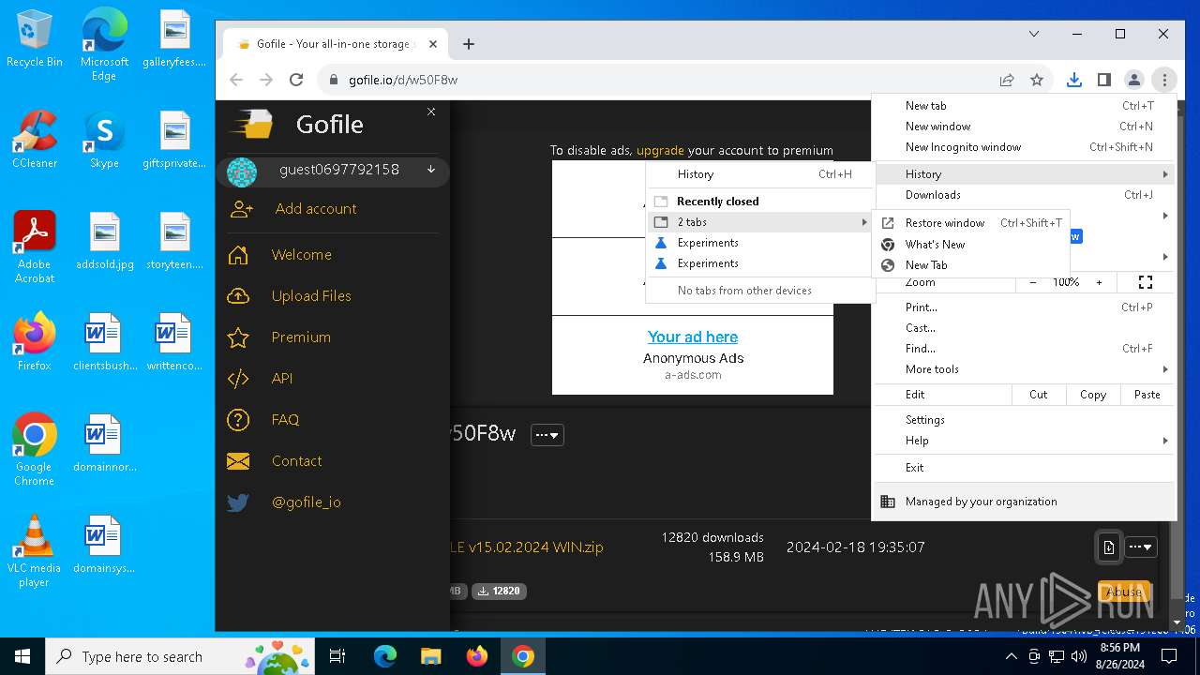The width and height of the screenshot is (1200, 675).
Task: Open Downloads from the Chrome menu
Action: [1024, 195]
